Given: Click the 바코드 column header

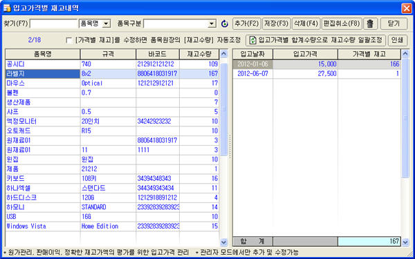Looking at the screenshot, I should 158,54.
